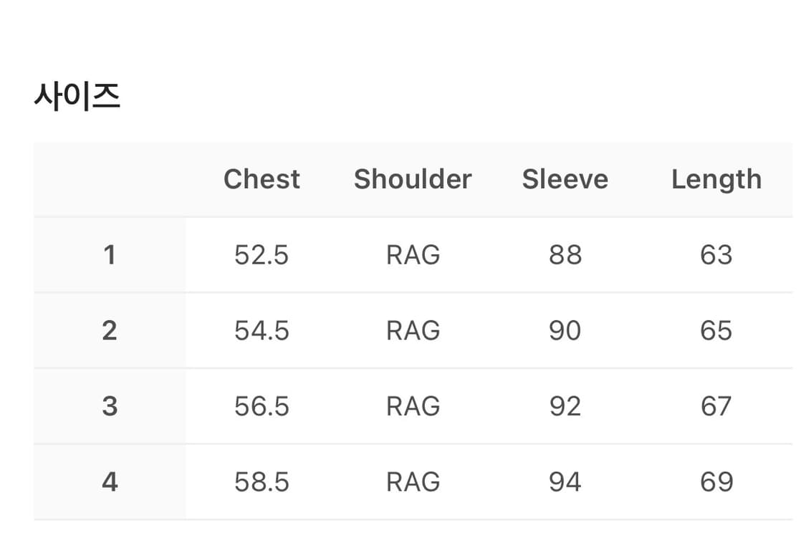Select the Chest column header
The height and width of the screenshot is (538, 806).
coord(262,179)
